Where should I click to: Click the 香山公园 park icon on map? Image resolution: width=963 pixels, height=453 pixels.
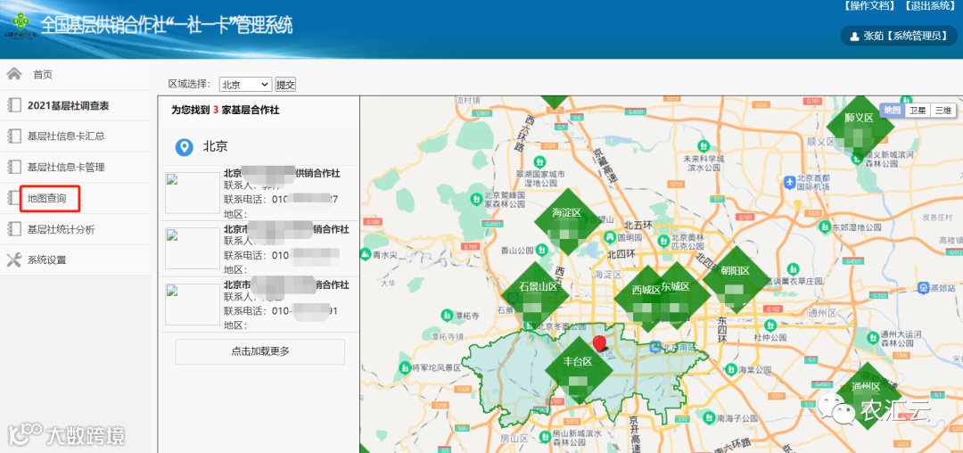pyautogui.click(x=541, y=250)
